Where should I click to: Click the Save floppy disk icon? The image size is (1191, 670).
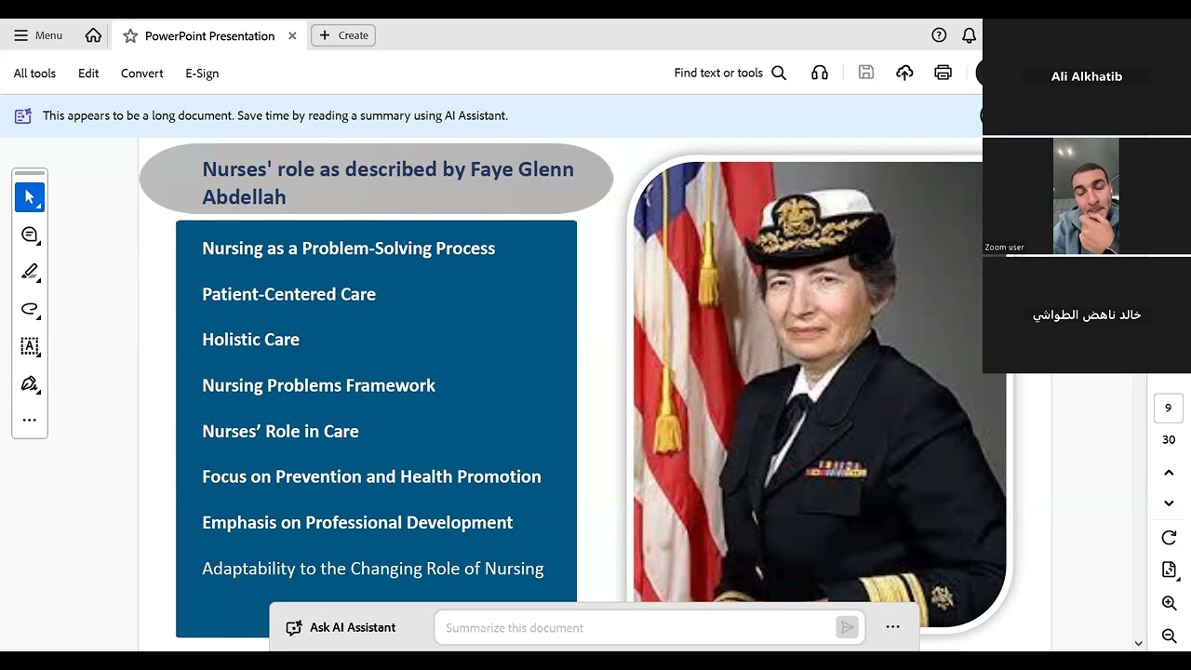[866, 73]
